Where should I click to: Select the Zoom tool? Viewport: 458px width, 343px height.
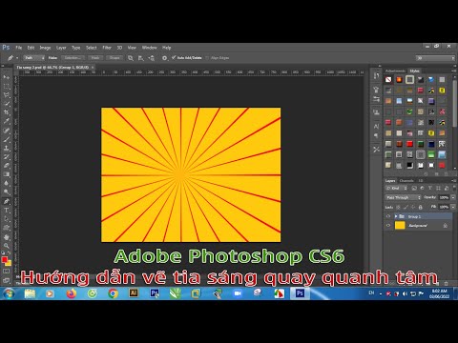7,246
